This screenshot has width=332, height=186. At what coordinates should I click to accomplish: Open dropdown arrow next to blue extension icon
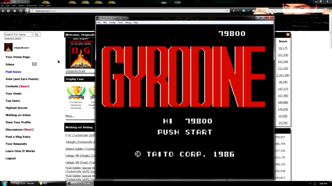click(x=248, y=11)
